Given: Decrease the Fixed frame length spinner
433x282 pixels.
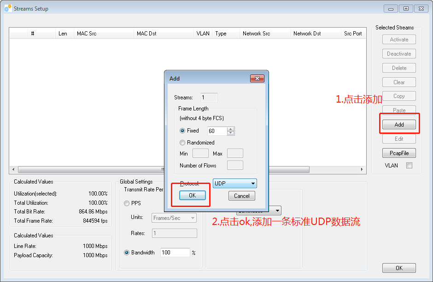Looking at the screenshot, I should pos(231,133).
